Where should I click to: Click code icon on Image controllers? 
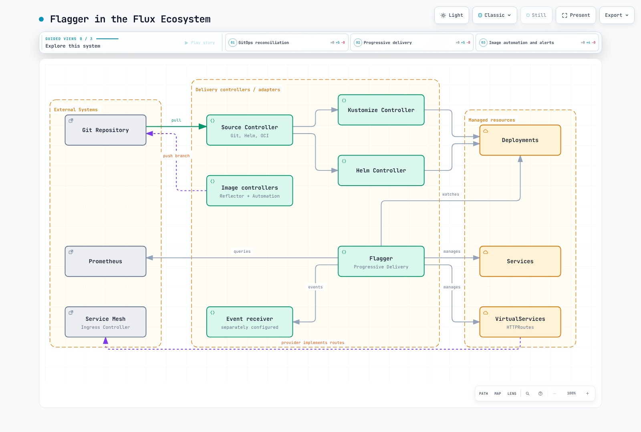pyautogui.click(x=213, y=181)
